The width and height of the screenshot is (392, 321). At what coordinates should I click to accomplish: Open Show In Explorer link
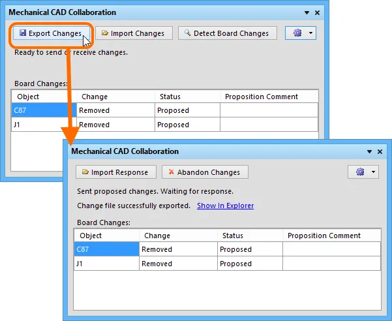point(225,206)
